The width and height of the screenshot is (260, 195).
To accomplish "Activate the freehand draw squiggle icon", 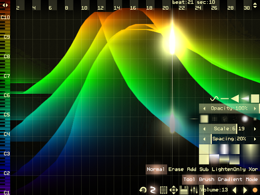I will click(153, 190).
